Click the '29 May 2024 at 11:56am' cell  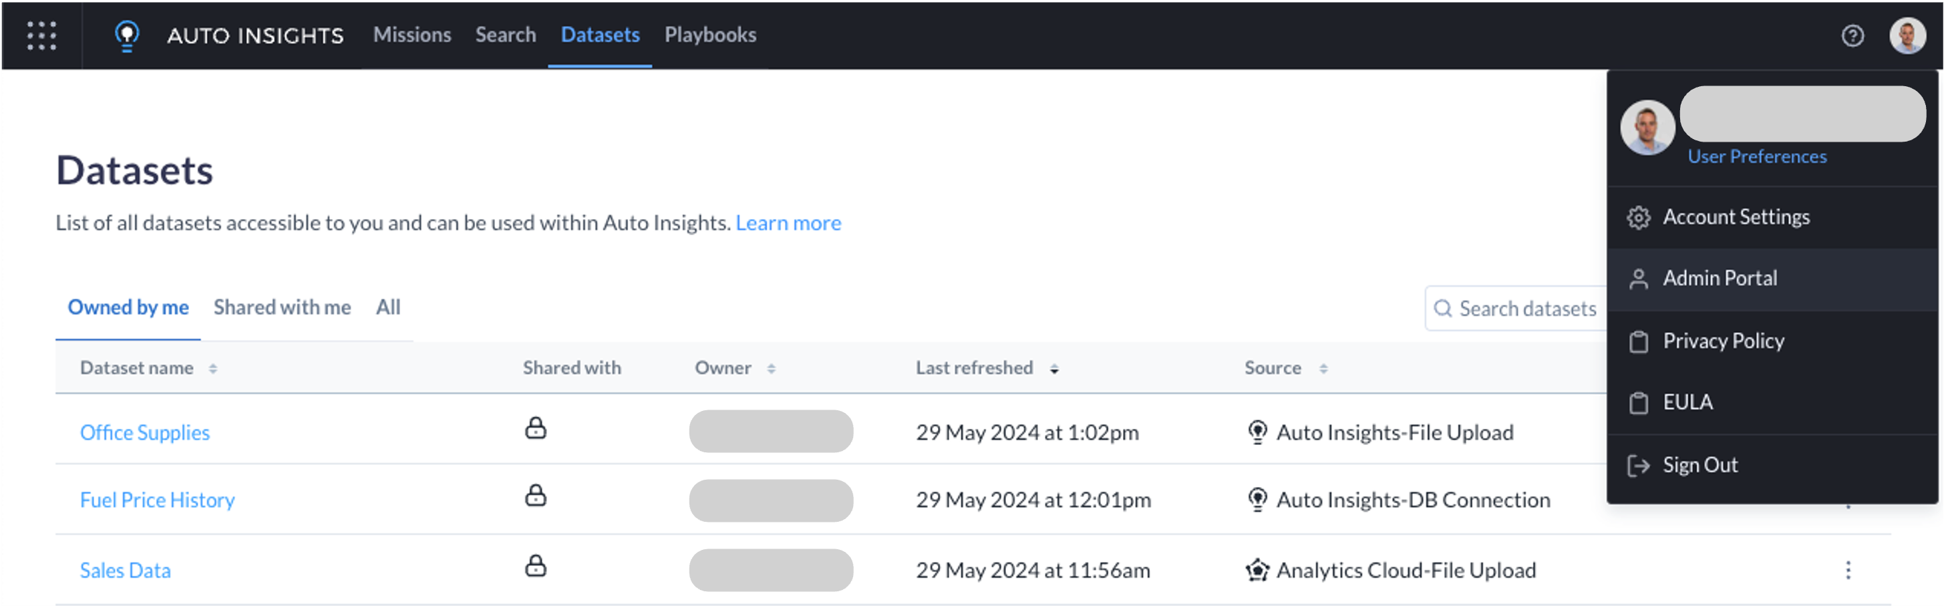tap(1033, 571)
